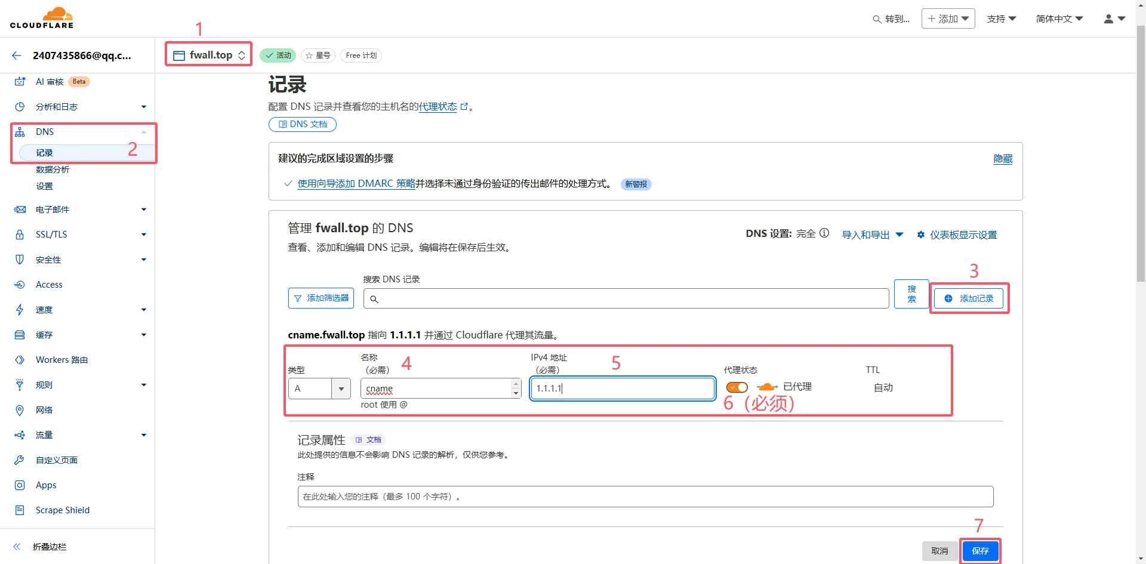This screenshot has width=1146, height=564.
Task: Click the info icon beside DNS settings
Action: (x=824, y=233)
